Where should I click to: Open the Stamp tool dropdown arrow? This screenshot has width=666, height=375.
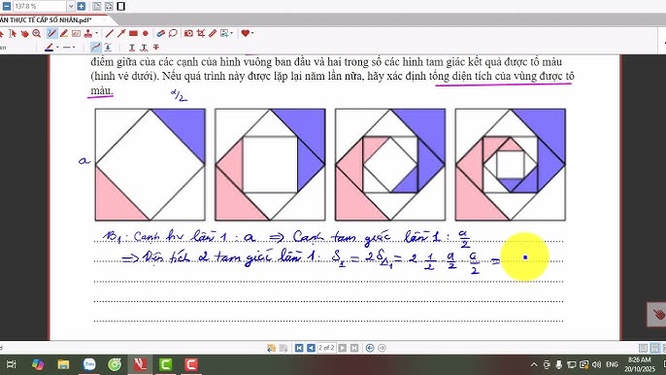96,34
